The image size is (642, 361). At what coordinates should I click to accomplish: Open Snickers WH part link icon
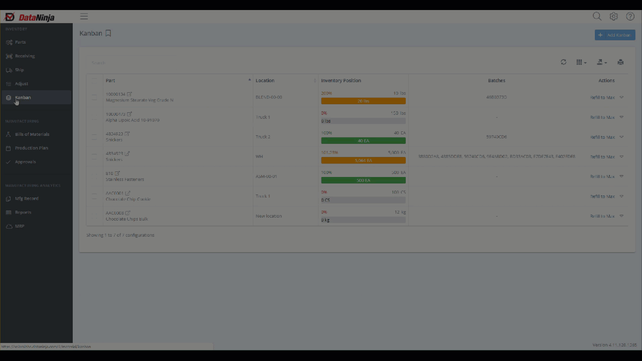pos(127,153)
